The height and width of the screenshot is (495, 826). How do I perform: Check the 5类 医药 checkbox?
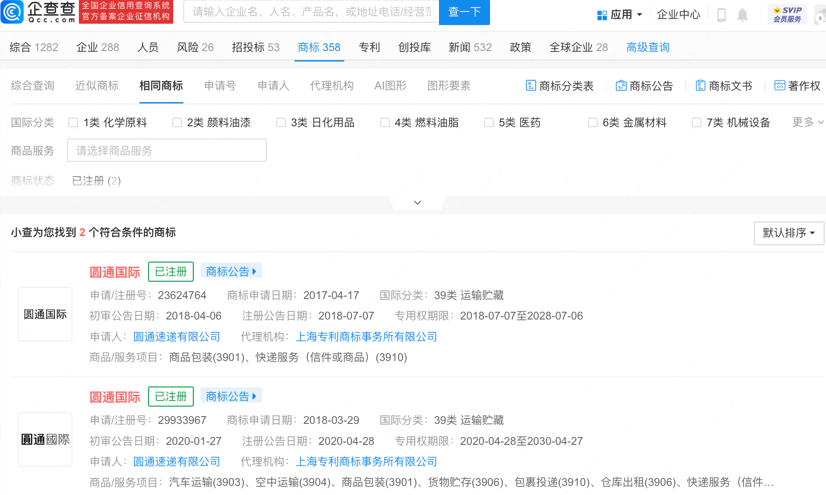click(489, 122)
